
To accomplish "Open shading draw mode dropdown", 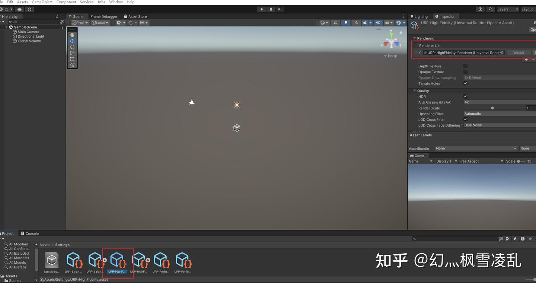I will coord(324,23).
